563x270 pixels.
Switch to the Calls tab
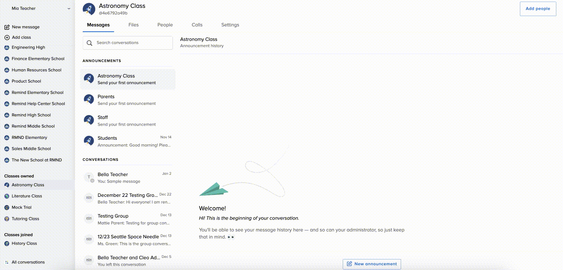[197, 25]
